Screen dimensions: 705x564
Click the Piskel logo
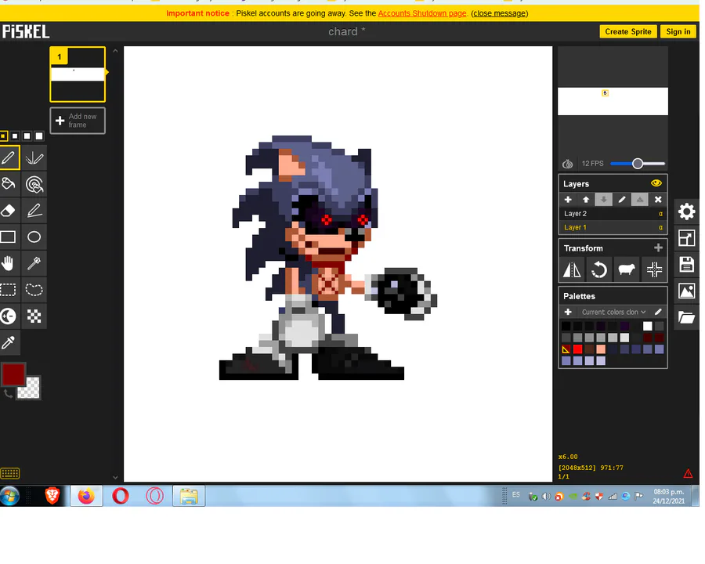26,31
